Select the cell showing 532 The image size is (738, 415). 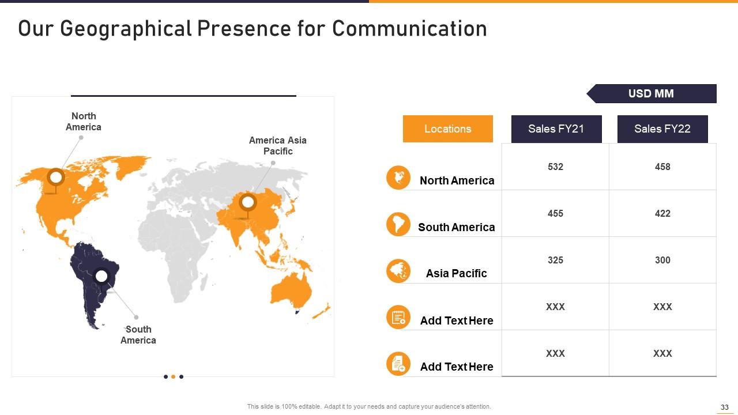tap(555, 167)
